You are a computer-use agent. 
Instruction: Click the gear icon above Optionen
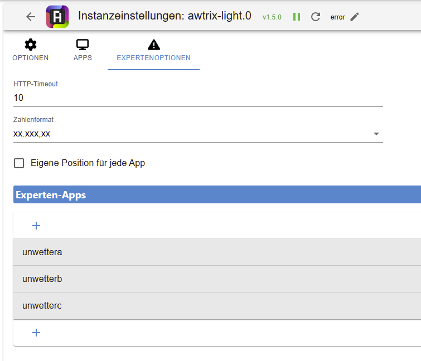31,45
